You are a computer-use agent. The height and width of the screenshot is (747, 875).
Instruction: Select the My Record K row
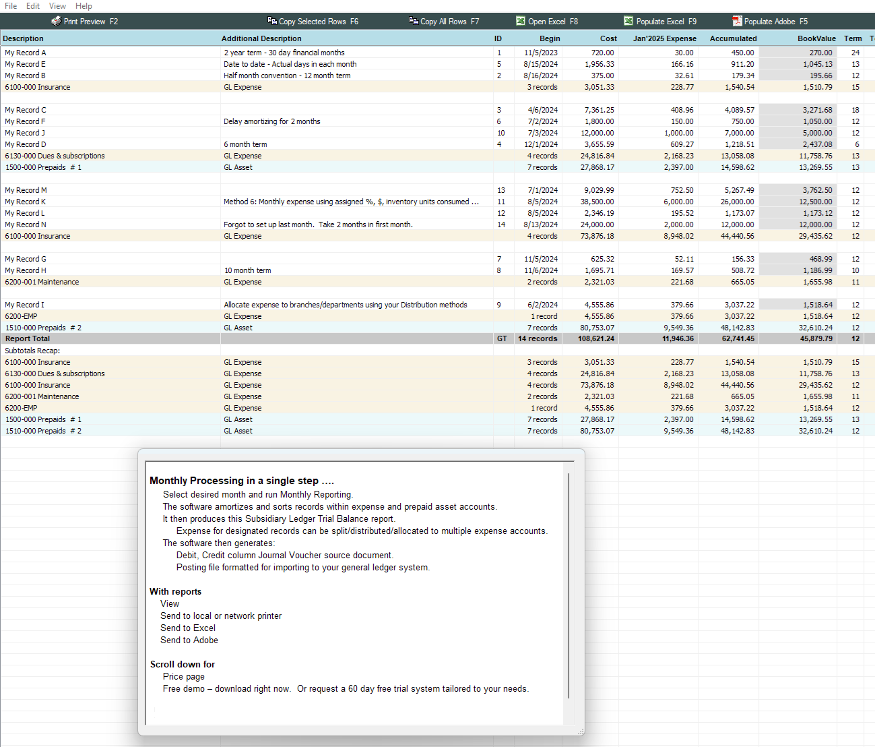437,202
